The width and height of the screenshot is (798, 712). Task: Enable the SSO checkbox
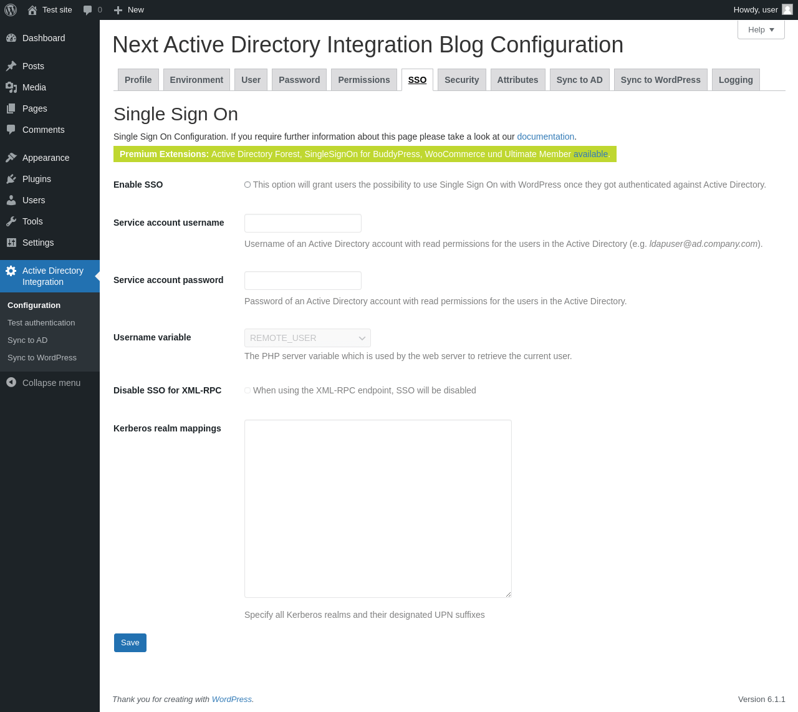[248, 185]
